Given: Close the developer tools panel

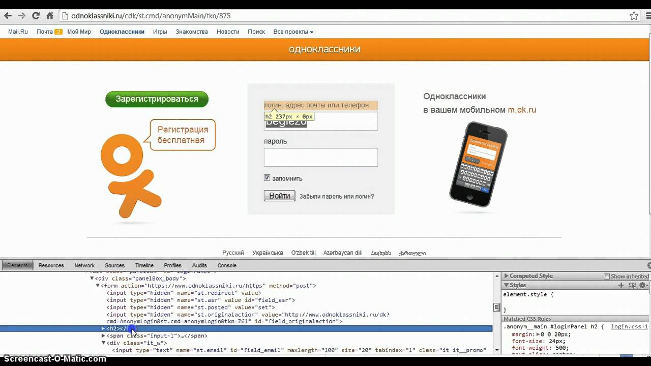Looking at the screenshot, I should 649,265.
